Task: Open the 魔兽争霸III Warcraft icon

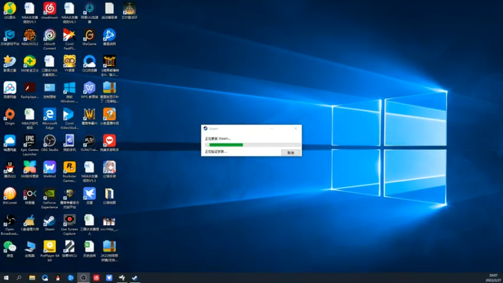Action: [89, 116]
